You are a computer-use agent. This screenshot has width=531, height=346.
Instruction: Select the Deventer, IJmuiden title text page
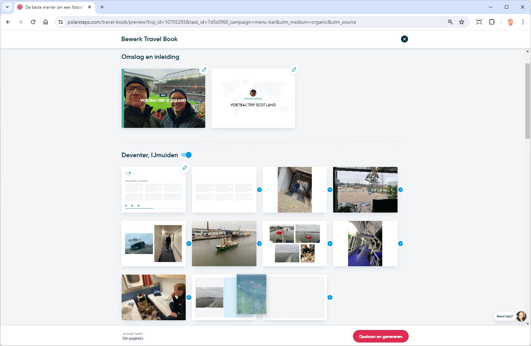coord(154,190)
